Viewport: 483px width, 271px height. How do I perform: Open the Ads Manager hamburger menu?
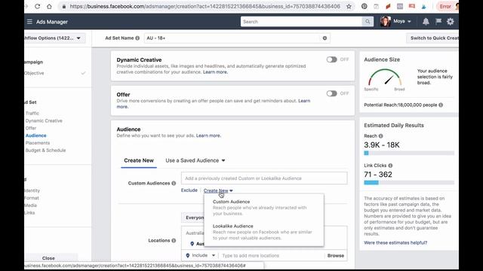pos(29,22)
